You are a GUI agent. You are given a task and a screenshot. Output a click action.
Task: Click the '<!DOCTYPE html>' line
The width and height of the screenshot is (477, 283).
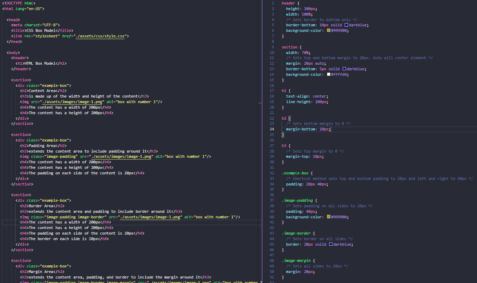point(19,3)
